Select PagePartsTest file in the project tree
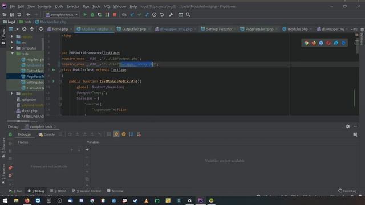This screenshot has height=205, width=365. point(33,76)
